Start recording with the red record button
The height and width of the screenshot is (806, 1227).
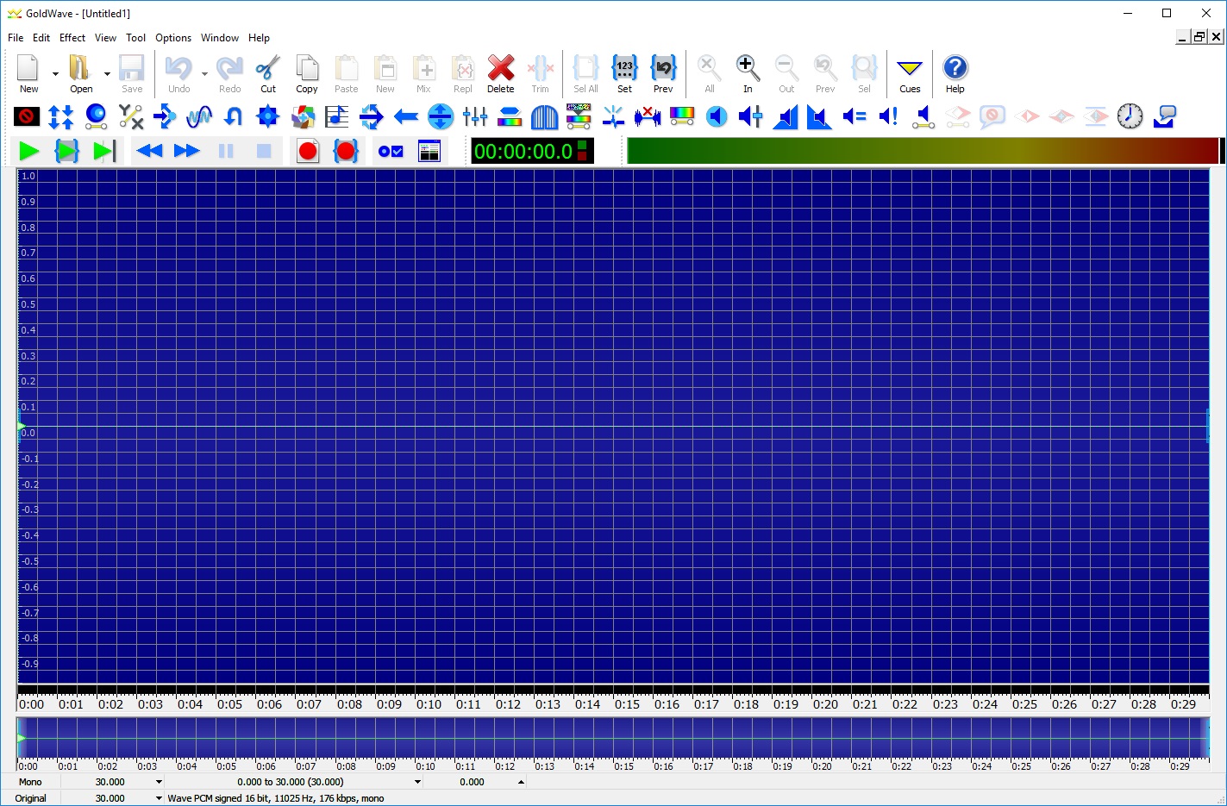[308, 152]
